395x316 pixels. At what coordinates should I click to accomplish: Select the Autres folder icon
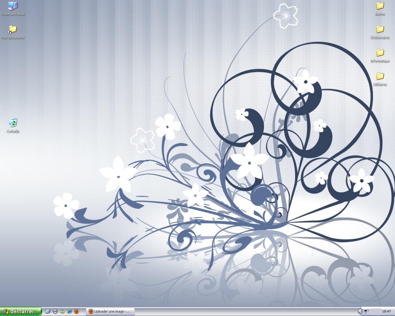[380, 9]
